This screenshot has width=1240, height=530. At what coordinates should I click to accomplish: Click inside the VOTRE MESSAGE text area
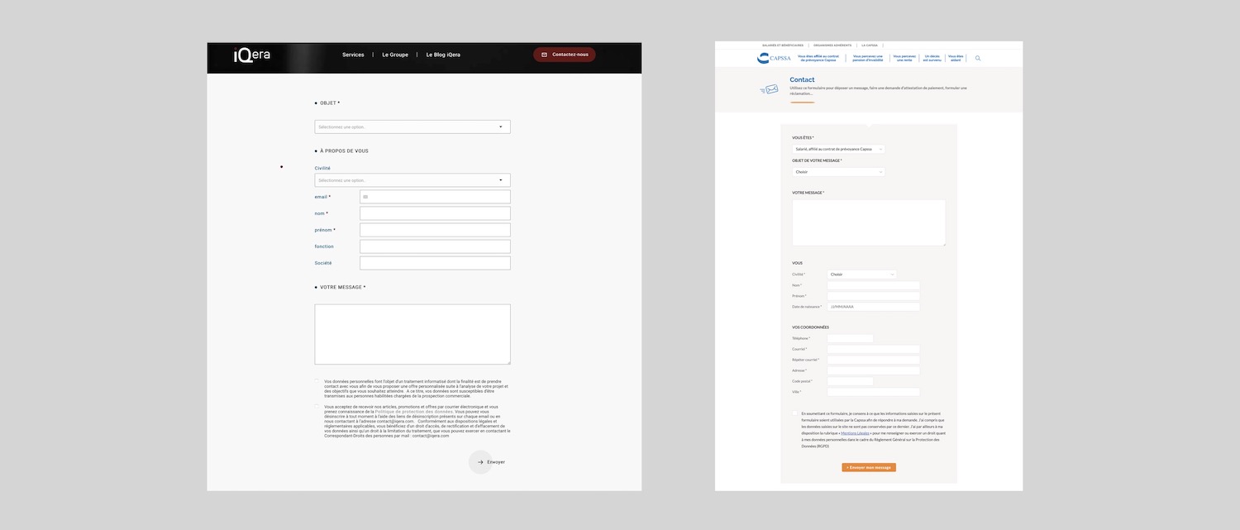pyautogui.click(x=412, y=333)
